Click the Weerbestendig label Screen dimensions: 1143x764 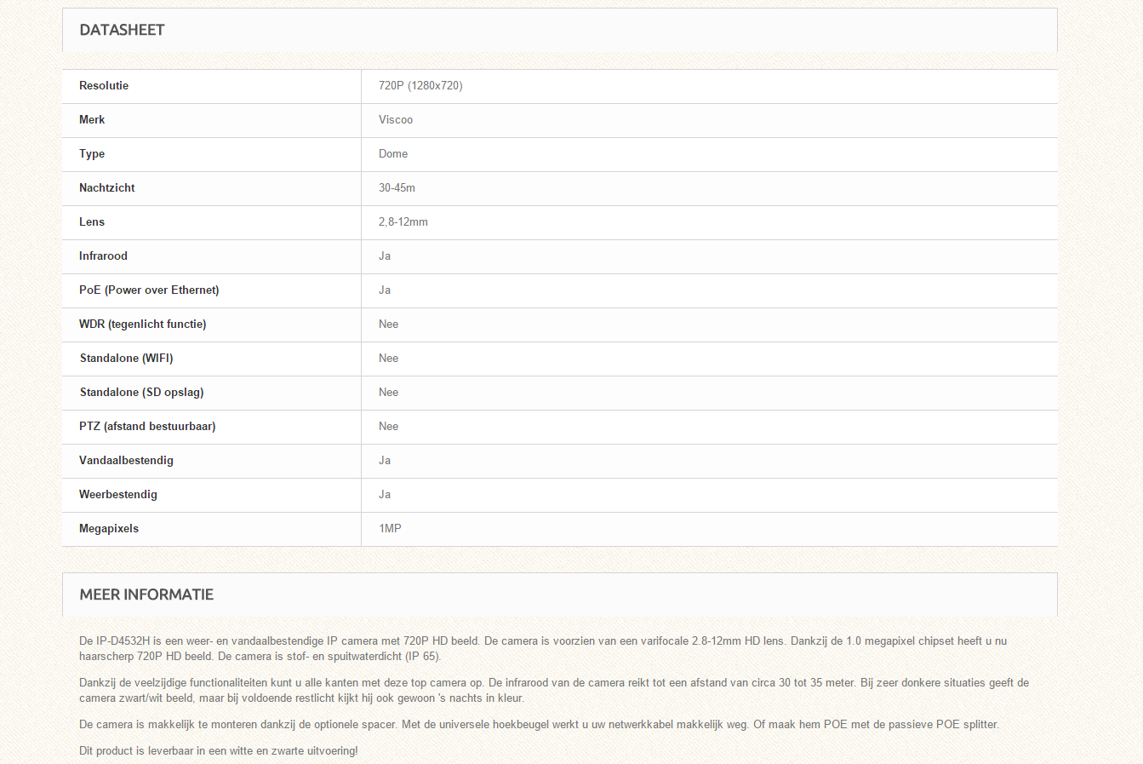pyautogui.click(x=118, y=494)
